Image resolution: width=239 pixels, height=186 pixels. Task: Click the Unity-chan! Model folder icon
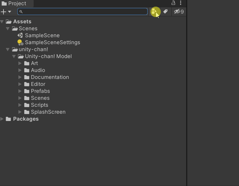point(21,56)
